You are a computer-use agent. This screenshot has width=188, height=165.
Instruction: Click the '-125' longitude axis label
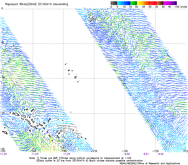point(155,151)
